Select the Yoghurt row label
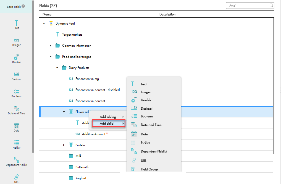 click(81, 178)
